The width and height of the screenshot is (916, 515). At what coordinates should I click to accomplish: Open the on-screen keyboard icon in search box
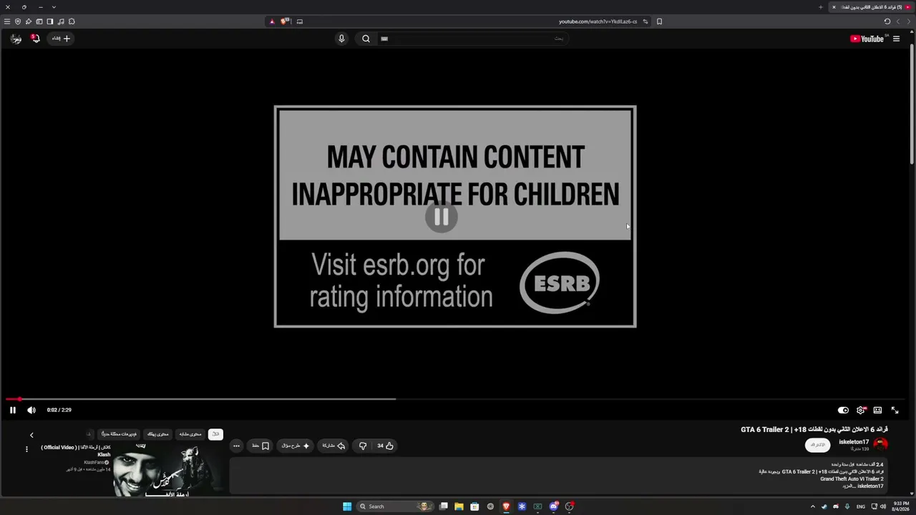coord(384,39)
